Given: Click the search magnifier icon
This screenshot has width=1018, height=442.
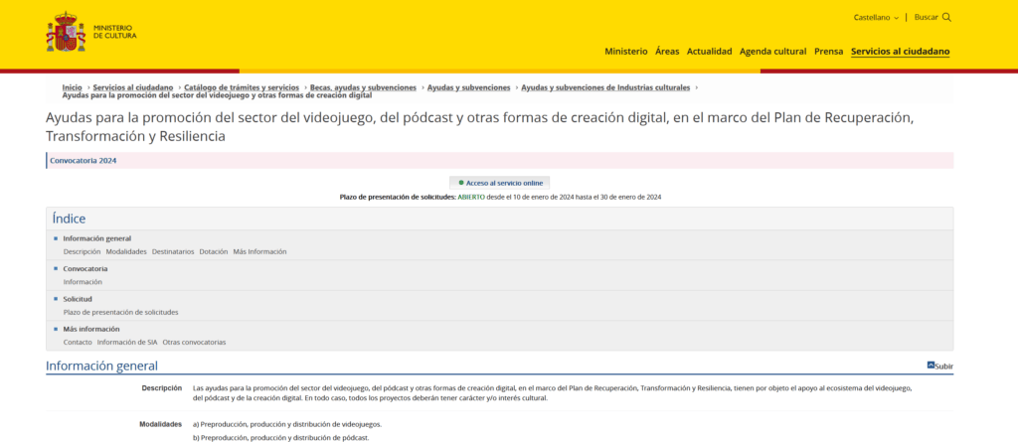Looking at the screenshot, I should point(946,17).
